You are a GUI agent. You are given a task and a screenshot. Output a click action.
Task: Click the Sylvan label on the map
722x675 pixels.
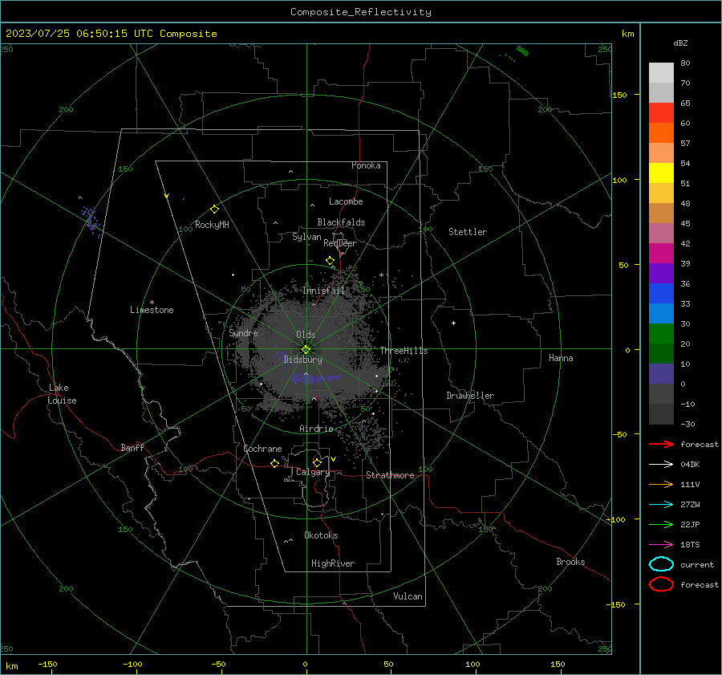click(306, 237)
